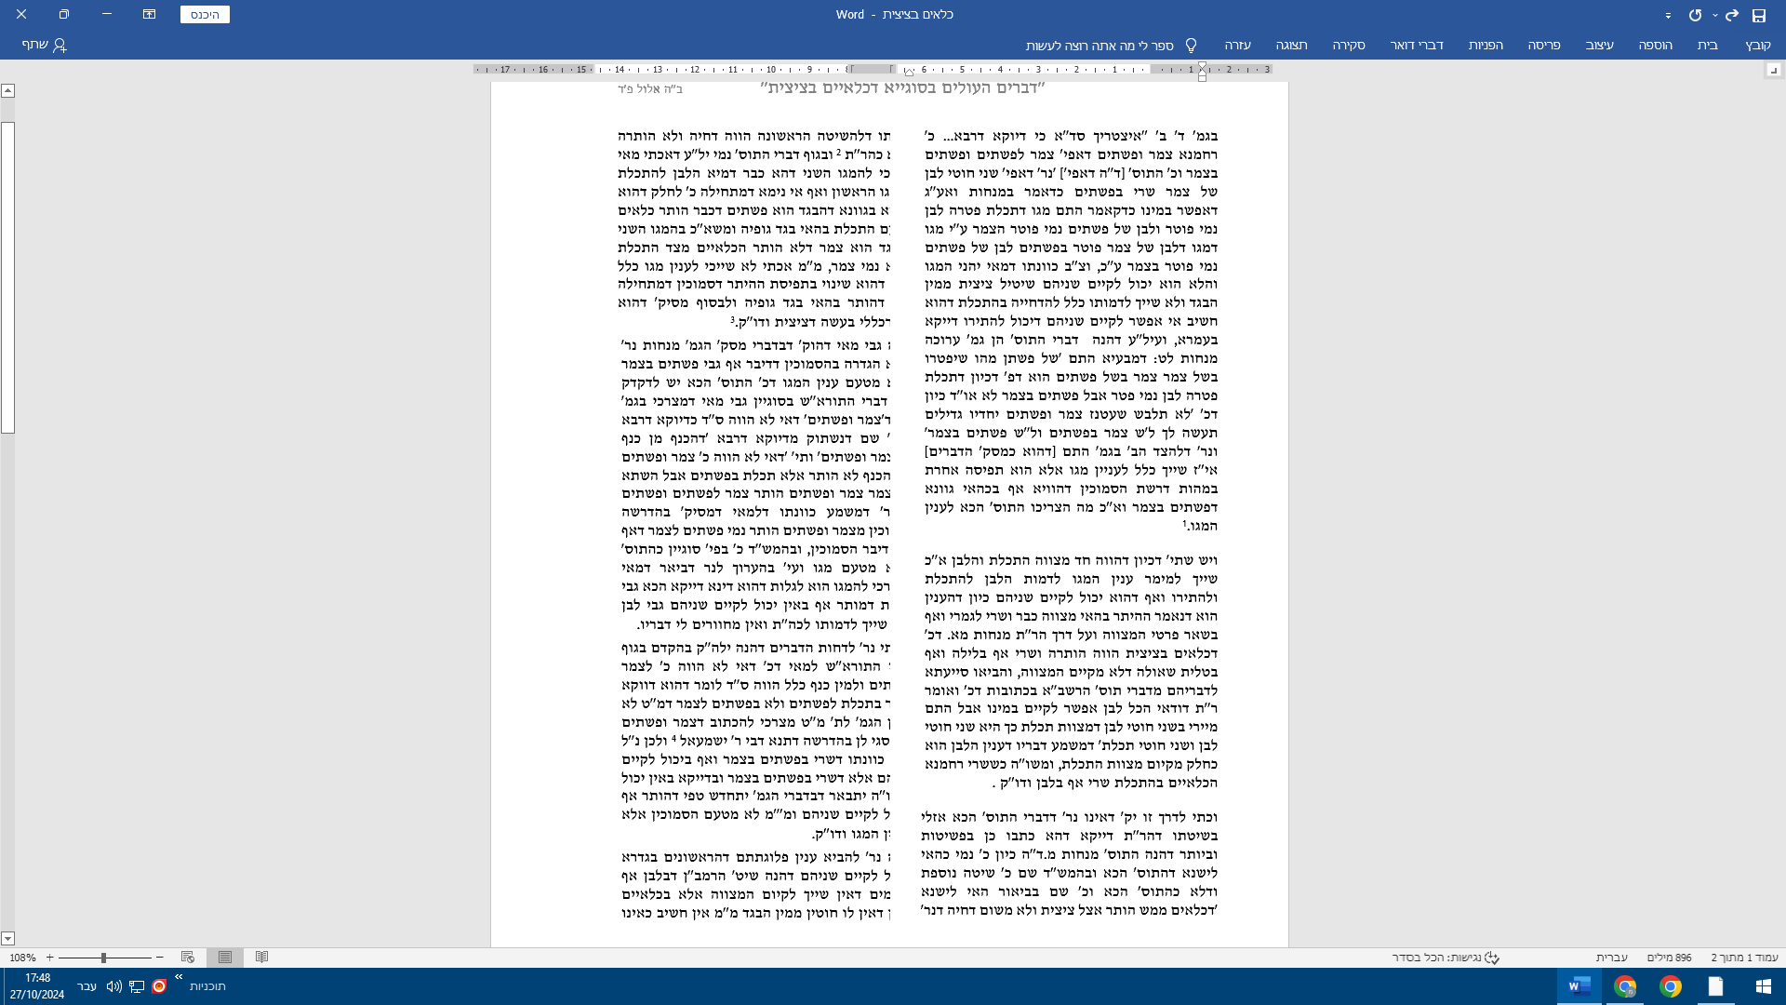Click the היכנס (Sign in) button
Image resolution: width=1786 pixels, height=1005 pixels.
(x=205, y=15)
